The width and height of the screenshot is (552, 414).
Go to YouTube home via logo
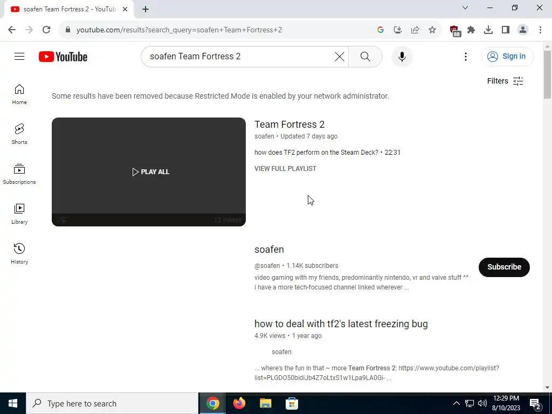pyautogui.click(x=63, y=57)
